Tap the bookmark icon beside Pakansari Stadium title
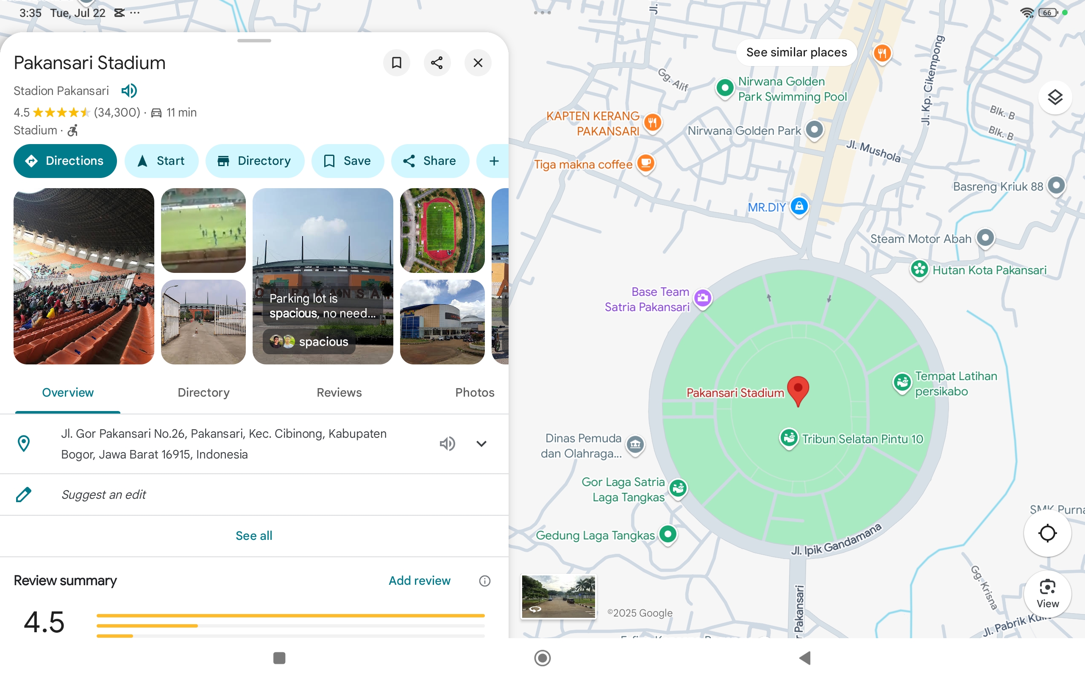1085x678 pixels. 396,63
